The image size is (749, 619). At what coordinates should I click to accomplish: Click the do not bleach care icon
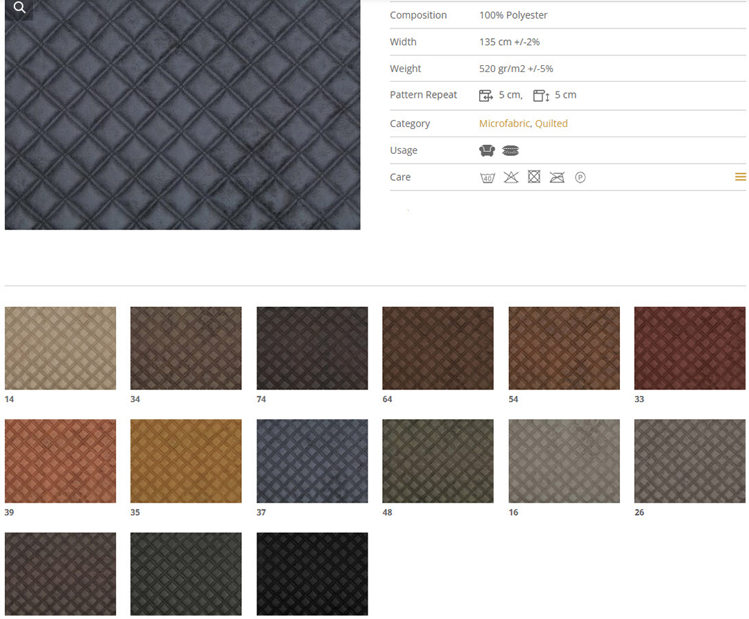tap(511, 177)
